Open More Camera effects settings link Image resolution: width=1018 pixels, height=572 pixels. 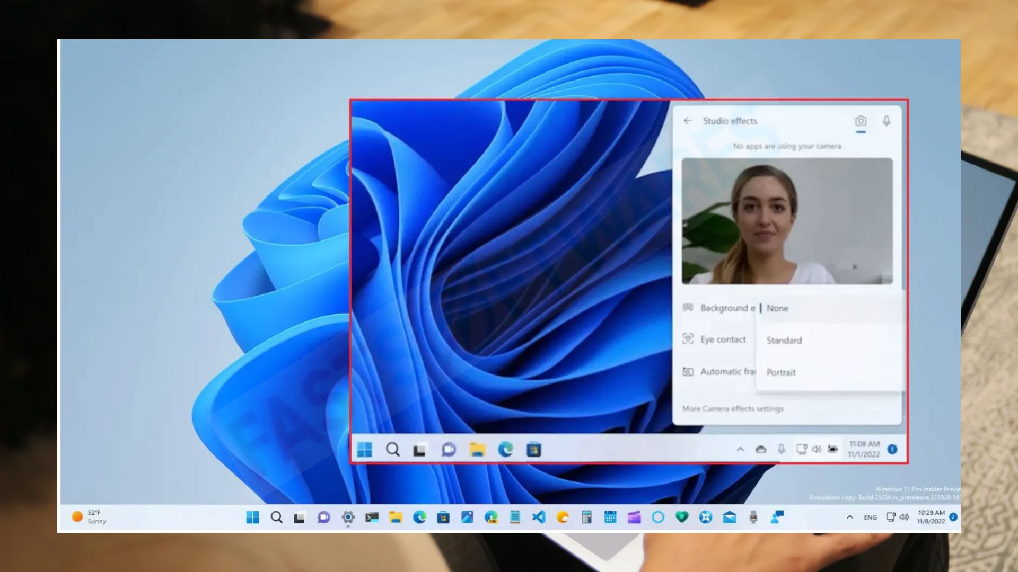[733, 409]
